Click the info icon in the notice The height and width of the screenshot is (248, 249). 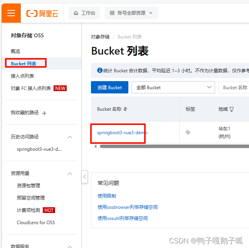pyautogui.click(x=100, y=70)
